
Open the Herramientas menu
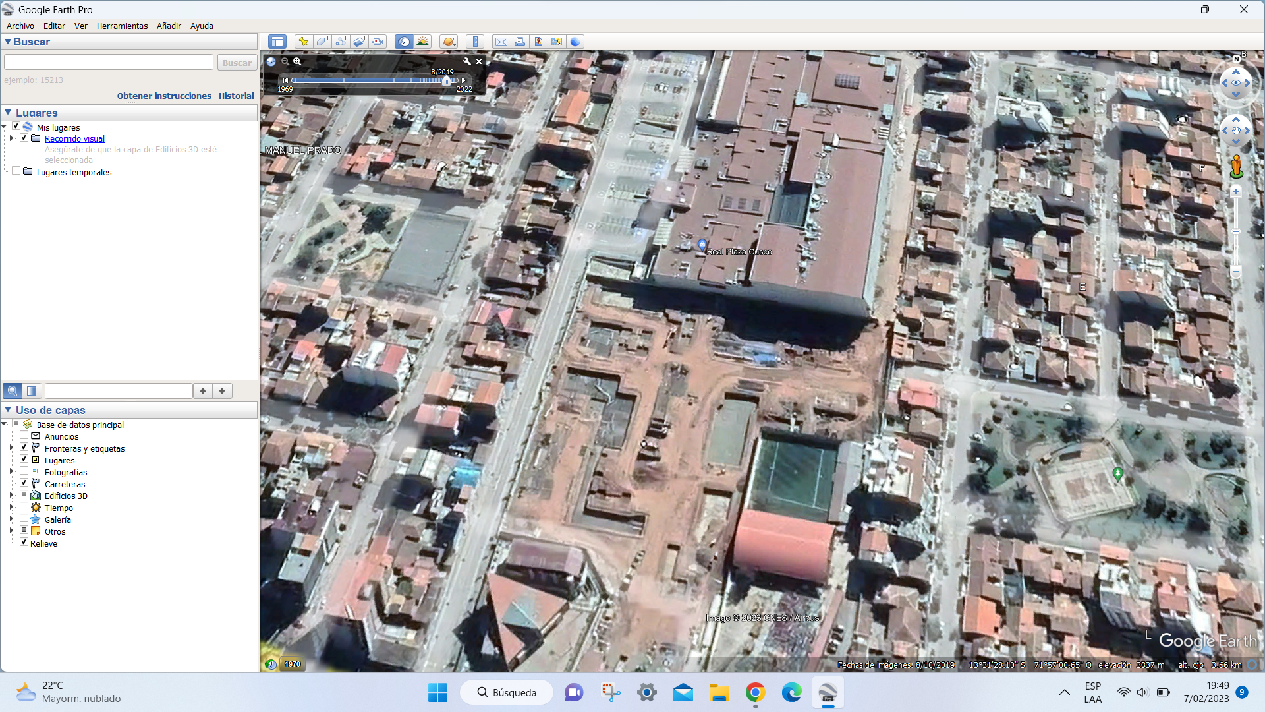(x=122, y=26)
